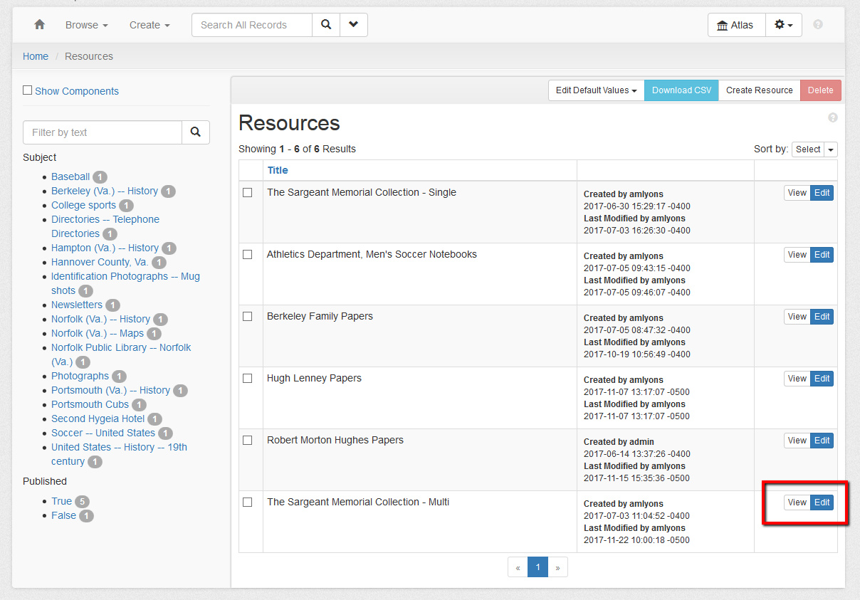Click the Home icon in navbar
This screenshot has height=600, width=860.
pos(39,25)
